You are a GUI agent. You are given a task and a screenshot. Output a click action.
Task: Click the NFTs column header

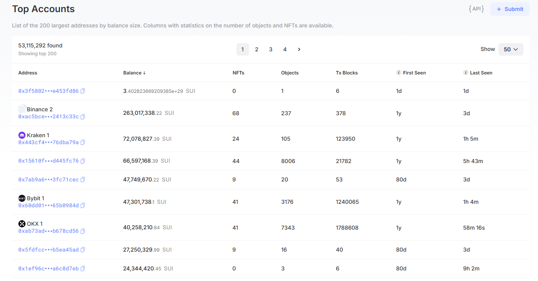tap(238, 73)
